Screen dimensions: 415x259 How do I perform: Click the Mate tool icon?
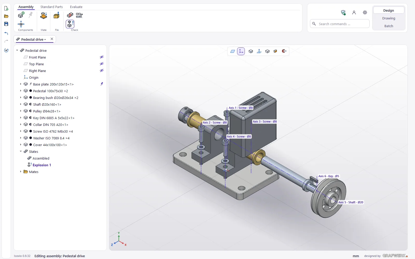point(44,16)
